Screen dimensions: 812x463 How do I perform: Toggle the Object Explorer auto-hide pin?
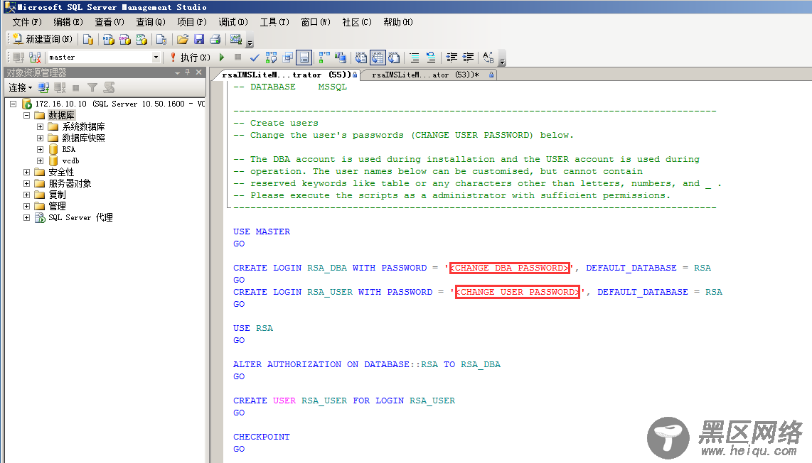pos(188,72)
